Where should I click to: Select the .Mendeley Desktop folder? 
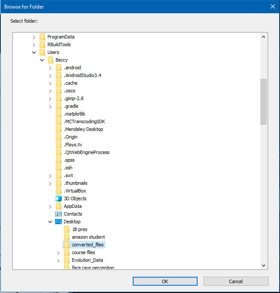83,129
